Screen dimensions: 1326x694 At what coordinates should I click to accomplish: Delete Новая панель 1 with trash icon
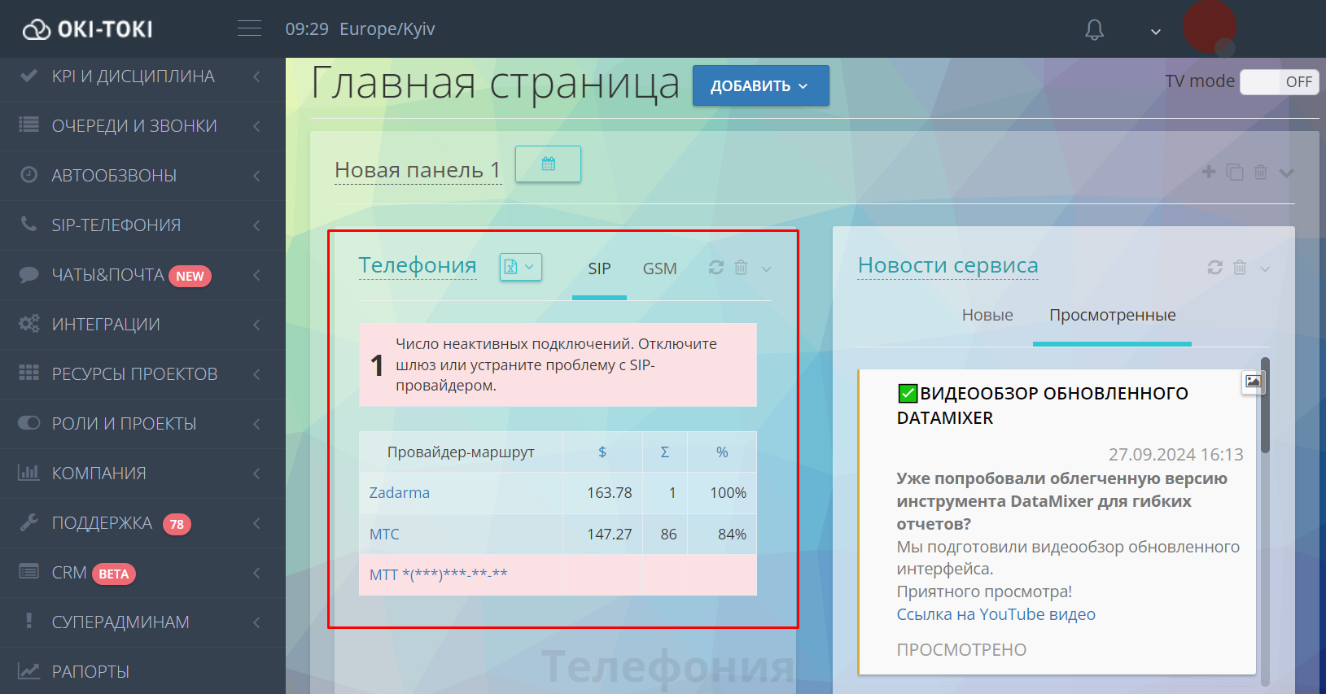pos(1260,172)
